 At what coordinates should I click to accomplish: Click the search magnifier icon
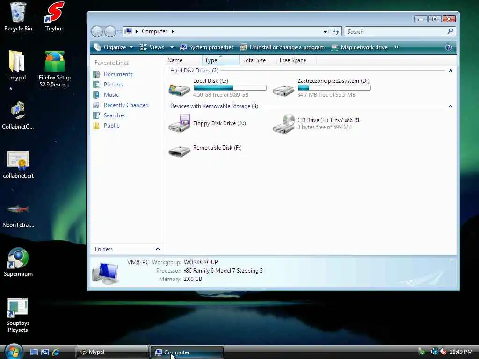click(x=450, y=31)
